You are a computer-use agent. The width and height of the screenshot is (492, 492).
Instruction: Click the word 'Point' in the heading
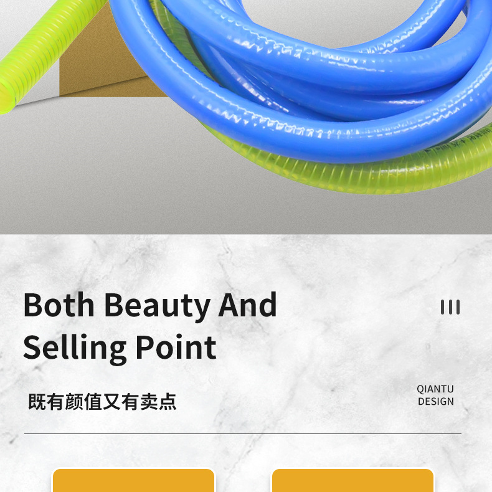176,347
